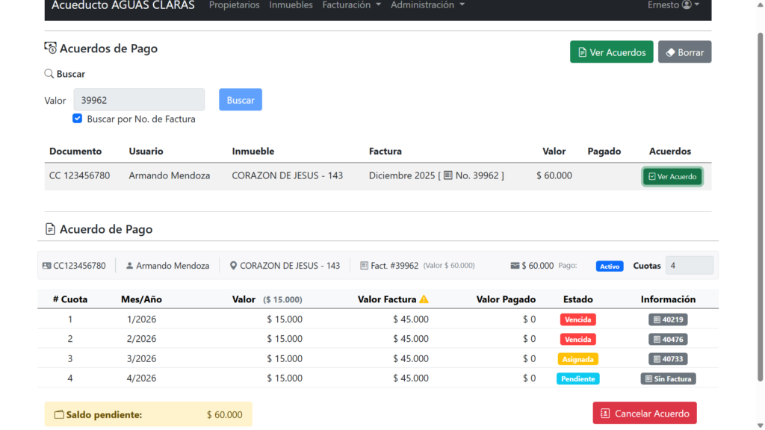Screen dimensions: 765x430
Task: Expand the Facturación dropdown menu
Action: (351, 5)
